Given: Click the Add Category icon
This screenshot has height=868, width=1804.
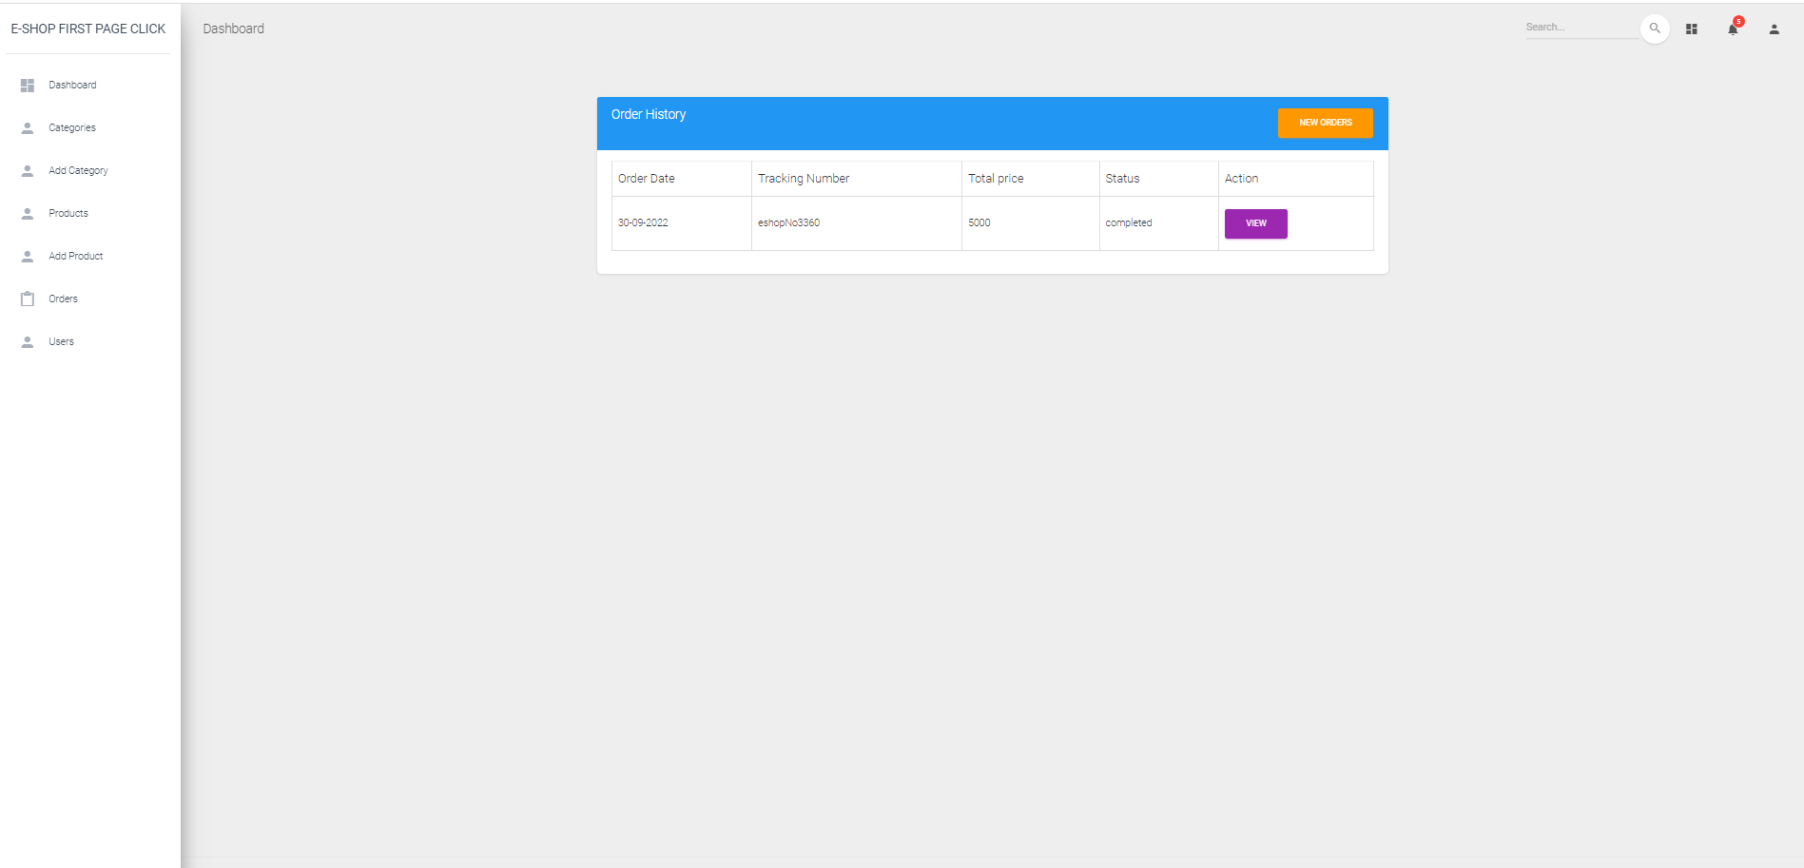Looking at the screenshot, I should tap(28, 170).
